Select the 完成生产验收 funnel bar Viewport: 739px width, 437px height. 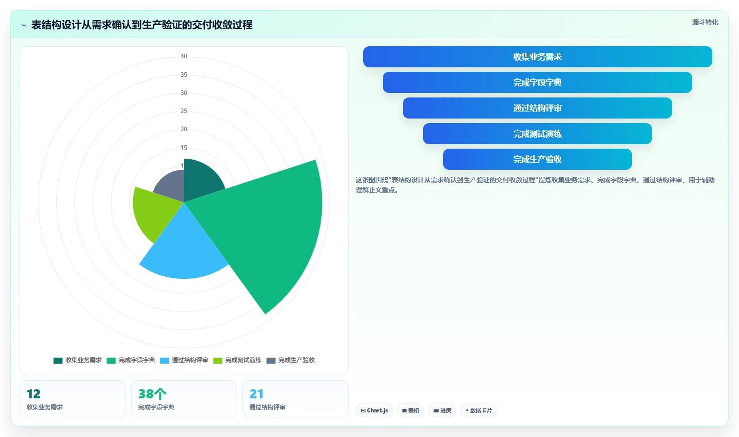(538, 159)
